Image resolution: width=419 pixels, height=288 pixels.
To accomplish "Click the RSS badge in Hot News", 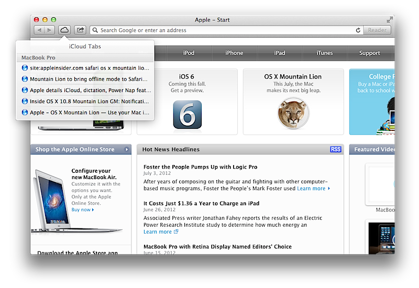I will (x=335, y=149).
